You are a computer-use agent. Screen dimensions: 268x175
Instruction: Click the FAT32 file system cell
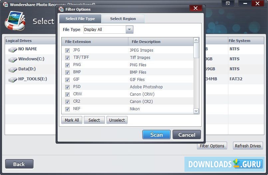pos(236,79)
